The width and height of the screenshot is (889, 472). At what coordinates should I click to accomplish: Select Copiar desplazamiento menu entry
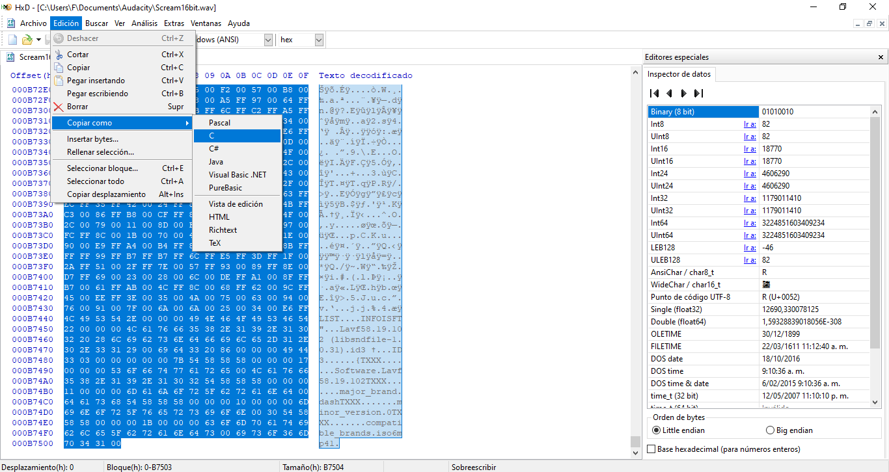(x=123, y=194)
